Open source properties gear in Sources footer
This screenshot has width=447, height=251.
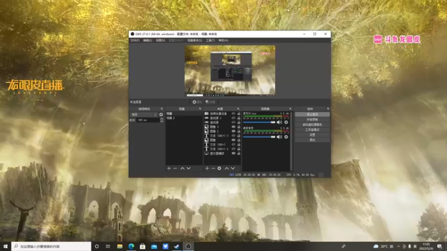(x=219, y=168)
